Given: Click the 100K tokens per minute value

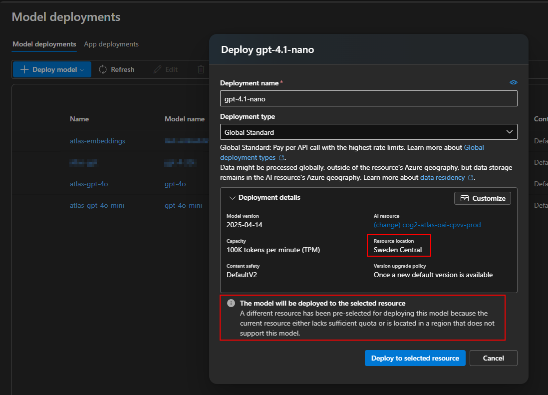Looking at the screenshot, I should click(x=274, y=250).
